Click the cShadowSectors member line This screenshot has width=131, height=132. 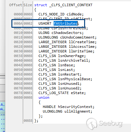click(61, 33)
